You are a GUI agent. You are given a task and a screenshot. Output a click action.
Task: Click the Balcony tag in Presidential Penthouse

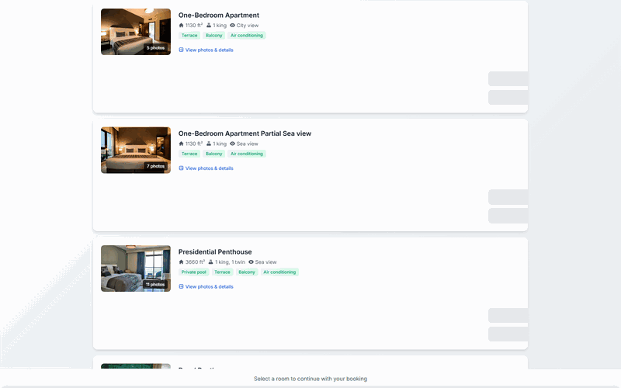click(x=247, y=272)
